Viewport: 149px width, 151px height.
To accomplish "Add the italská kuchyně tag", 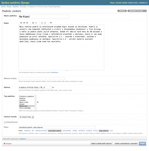I will click(41, 131).
